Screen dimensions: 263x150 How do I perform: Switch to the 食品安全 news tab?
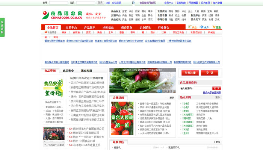pos(68,71)
